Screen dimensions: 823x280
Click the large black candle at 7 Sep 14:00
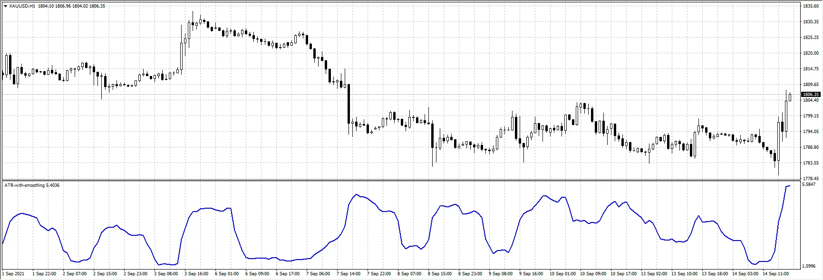pos(349,104)
